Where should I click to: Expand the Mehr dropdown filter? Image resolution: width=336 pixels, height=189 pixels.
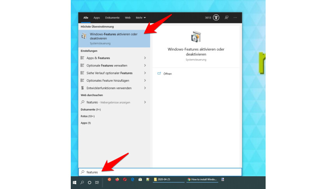coord(140,17)
